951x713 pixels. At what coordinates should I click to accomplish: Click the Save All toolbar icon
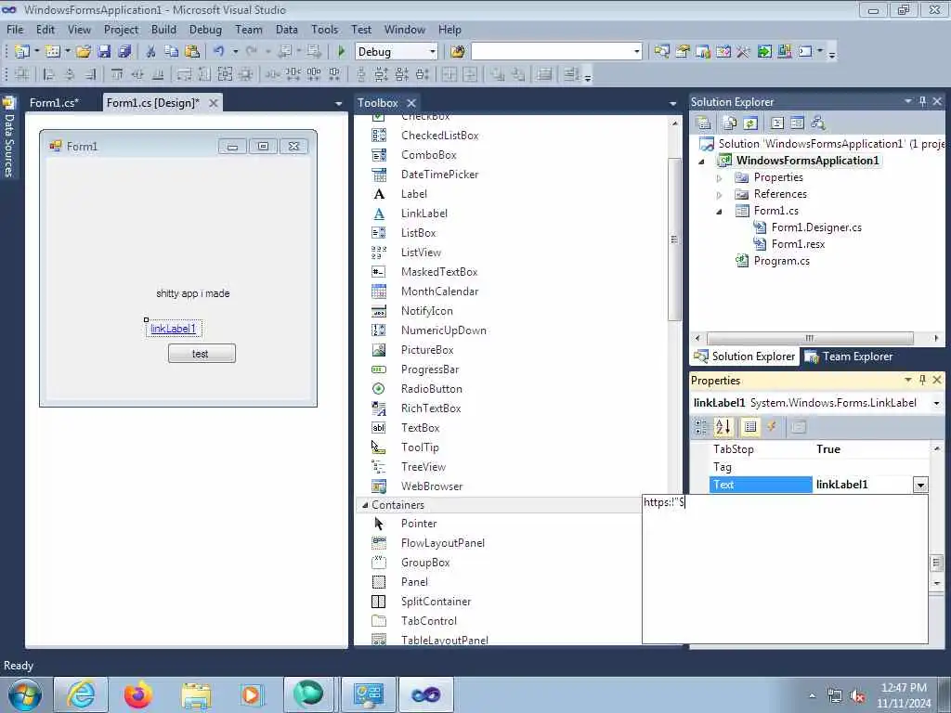click(x=125, y=52)
